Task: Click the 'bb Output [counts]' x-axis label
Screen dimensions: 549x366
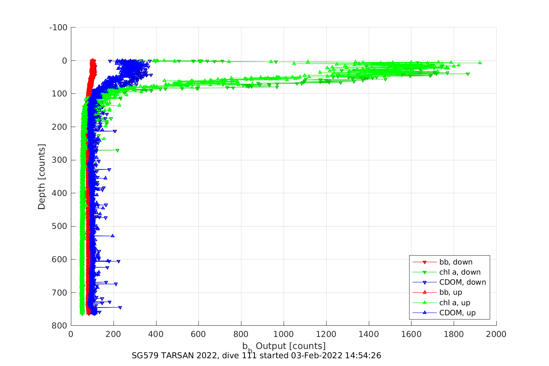Action: point(284,347)
